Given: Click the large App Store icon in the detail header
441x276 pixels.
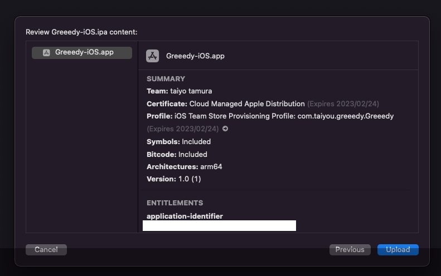Looking at the screenshot, I should pyautogui.click(x=152, y=56).
